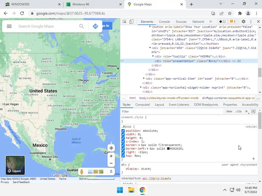Switch to the Sources tab
262x196 pixels.
tap(181, 22)
